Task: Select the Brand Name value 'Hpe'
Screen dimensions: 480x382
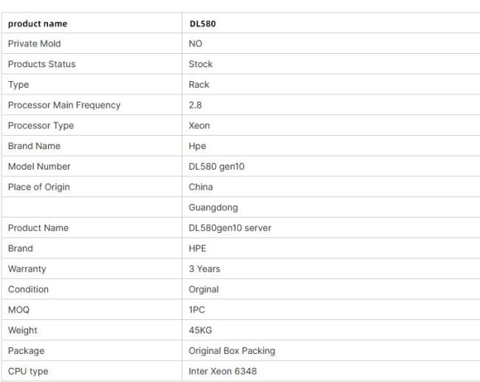Action: click(197, 146)
